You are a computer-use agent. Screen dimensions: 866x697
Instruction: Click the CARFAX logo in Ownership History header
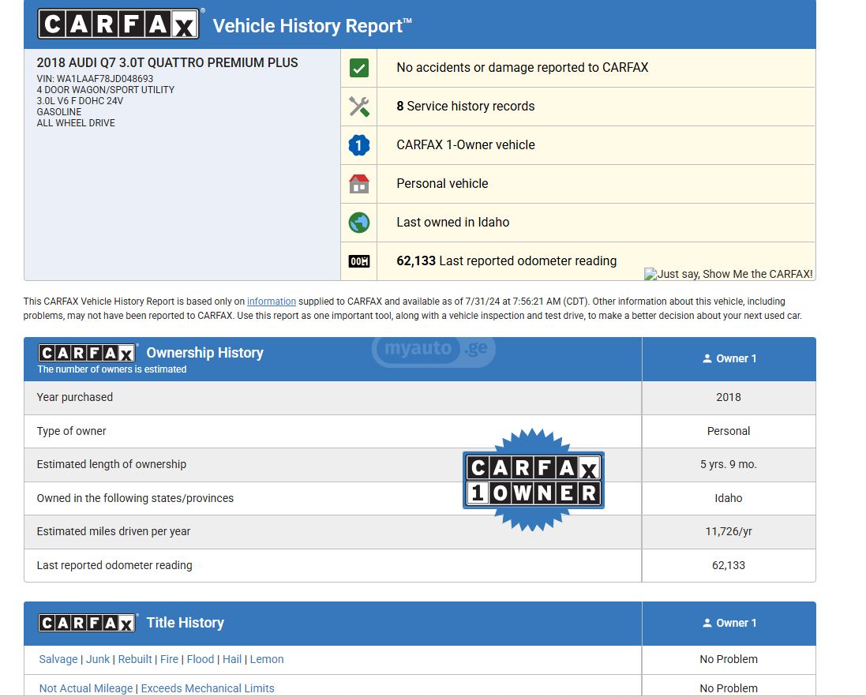(87, 353)
